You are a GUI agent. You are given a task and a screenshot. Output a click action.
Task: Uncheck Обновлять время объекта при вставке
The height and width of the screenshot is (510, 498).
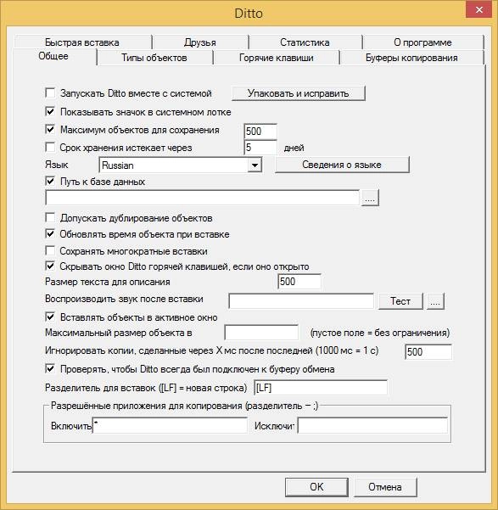point(50,234)
